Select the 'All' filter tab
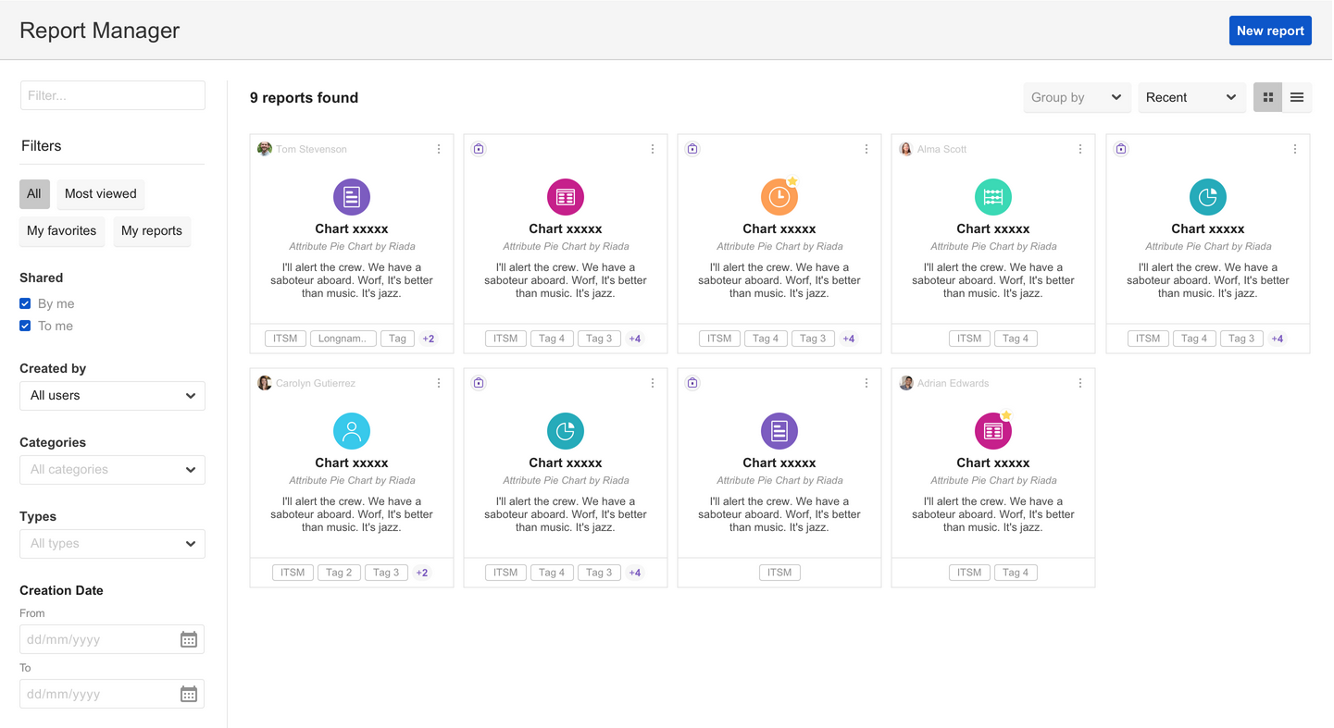 (x=34, y=193)
